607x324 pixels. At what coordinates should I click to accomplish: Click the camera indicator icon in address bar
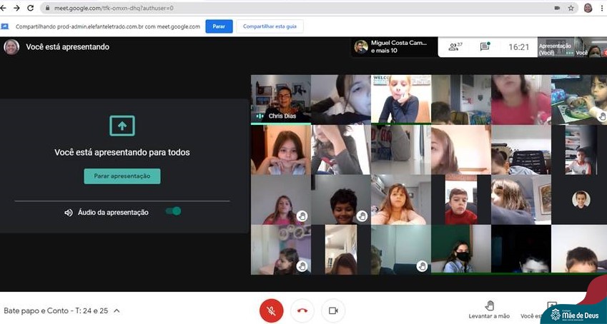[556, 8]
